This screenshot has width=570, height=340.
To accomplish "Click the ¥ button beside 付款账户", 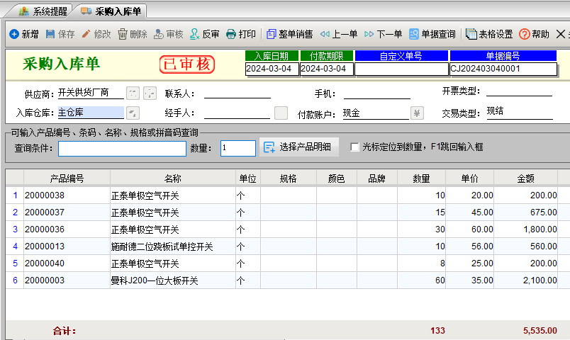I will coord(417,113).
